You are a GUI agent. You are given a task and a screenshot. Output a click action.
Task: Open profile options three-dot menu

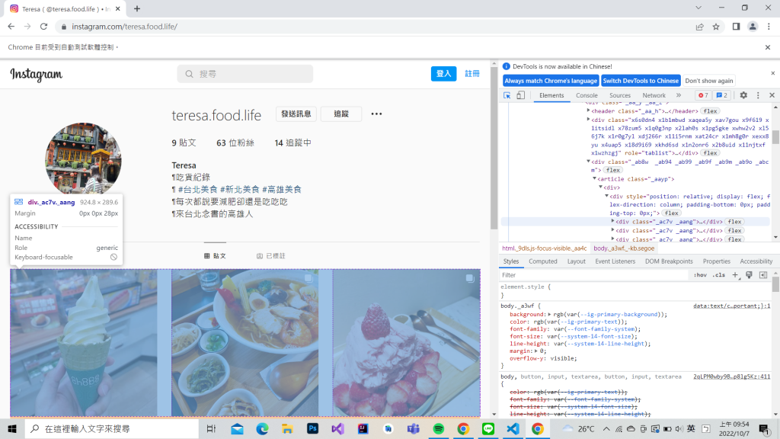coord(376,114)
